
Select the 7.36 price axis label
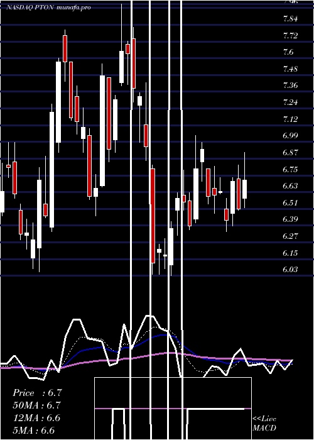point(290,85)
